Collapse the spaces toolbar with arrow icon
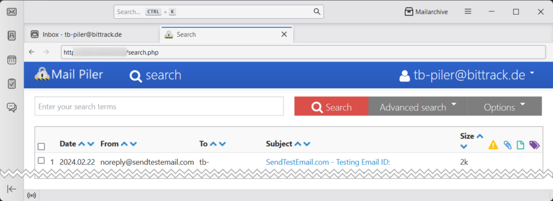The height and width of the screenshot is (201, 553). pos(12,189)
